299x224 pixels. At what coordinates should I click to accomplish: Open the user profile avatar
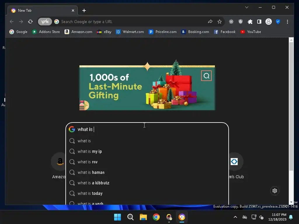(269, 22)
